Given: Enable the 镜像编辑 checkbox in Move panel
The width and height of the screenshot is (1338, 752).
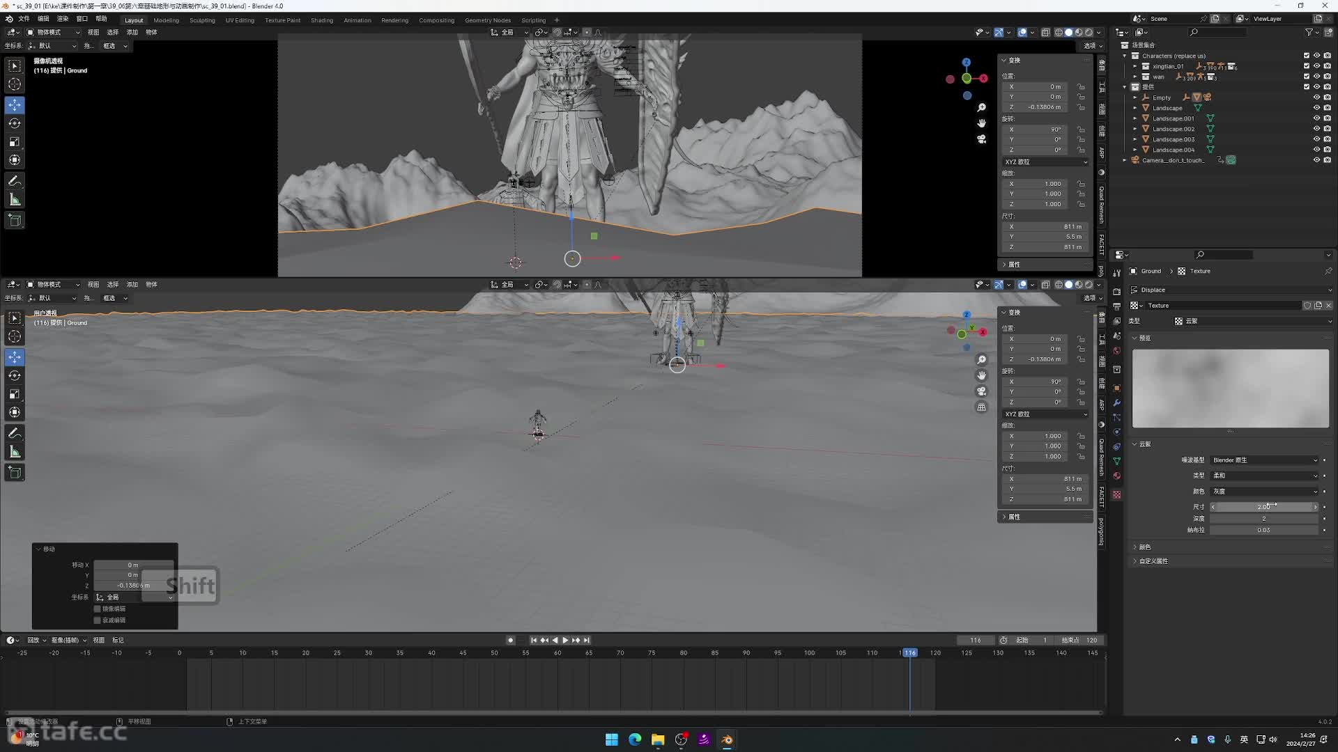Looking at the screenshot, I should coord(98,609).
